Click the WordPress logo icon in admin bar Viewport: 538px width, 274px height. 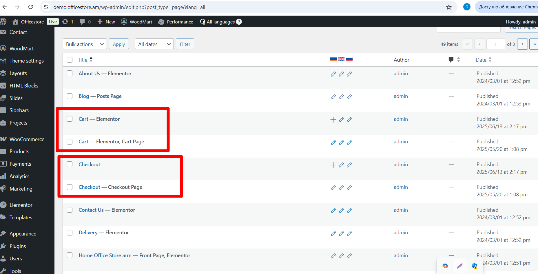(3, 22)
